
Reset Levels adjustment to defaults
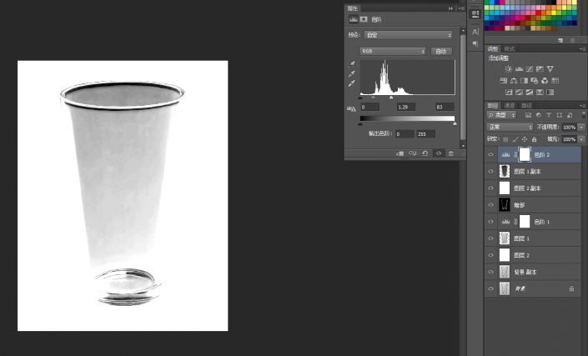(425, 153)
